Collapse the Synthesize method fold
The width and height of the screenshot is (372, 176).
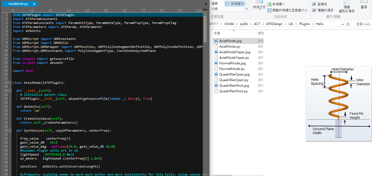coord(10,131)
